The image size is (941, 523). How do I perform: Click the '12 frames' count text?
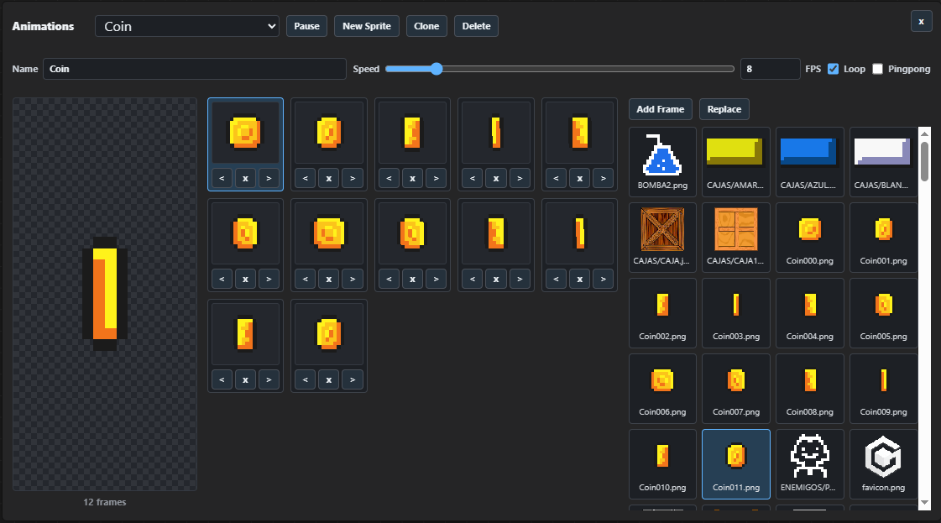[x=104, y=502]
